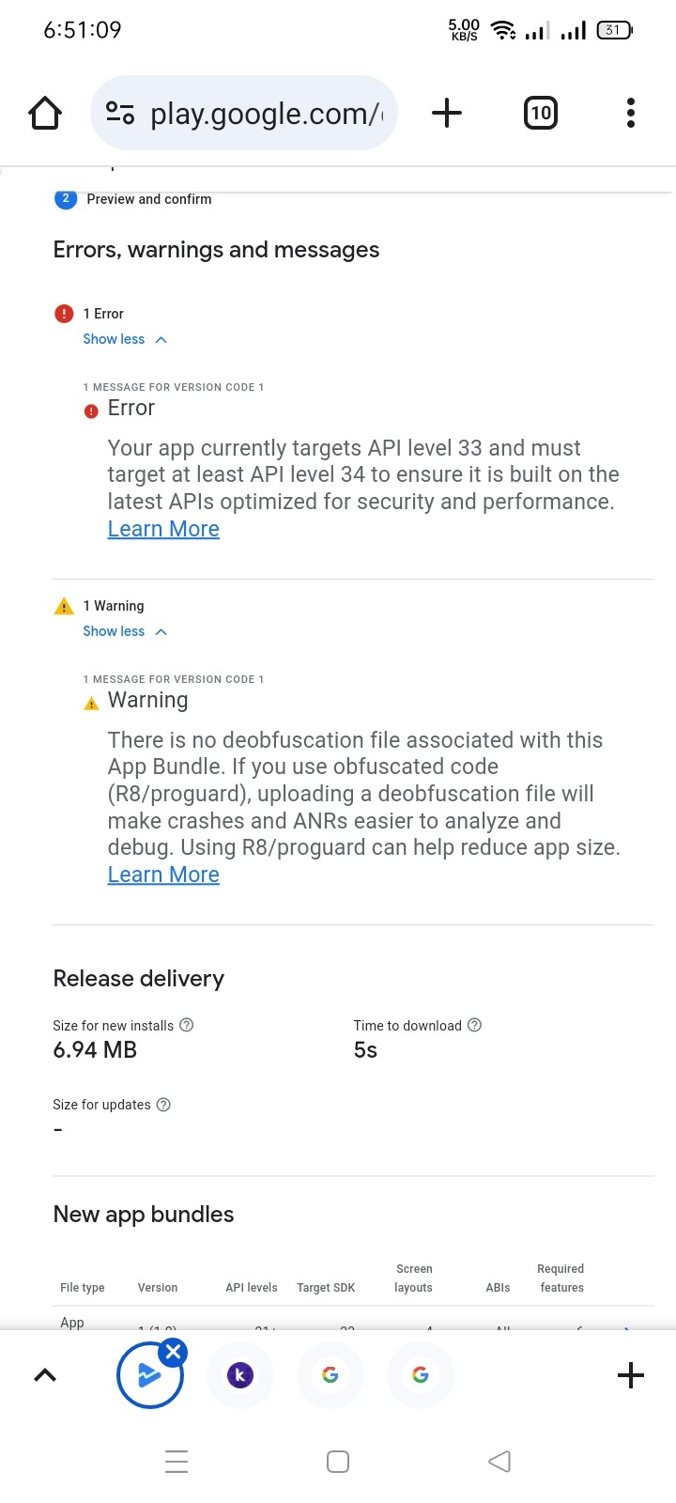Open site info icon in address bar
Image resolution: width=676 pixels, height=1503 pixels.
coord(120,114)
